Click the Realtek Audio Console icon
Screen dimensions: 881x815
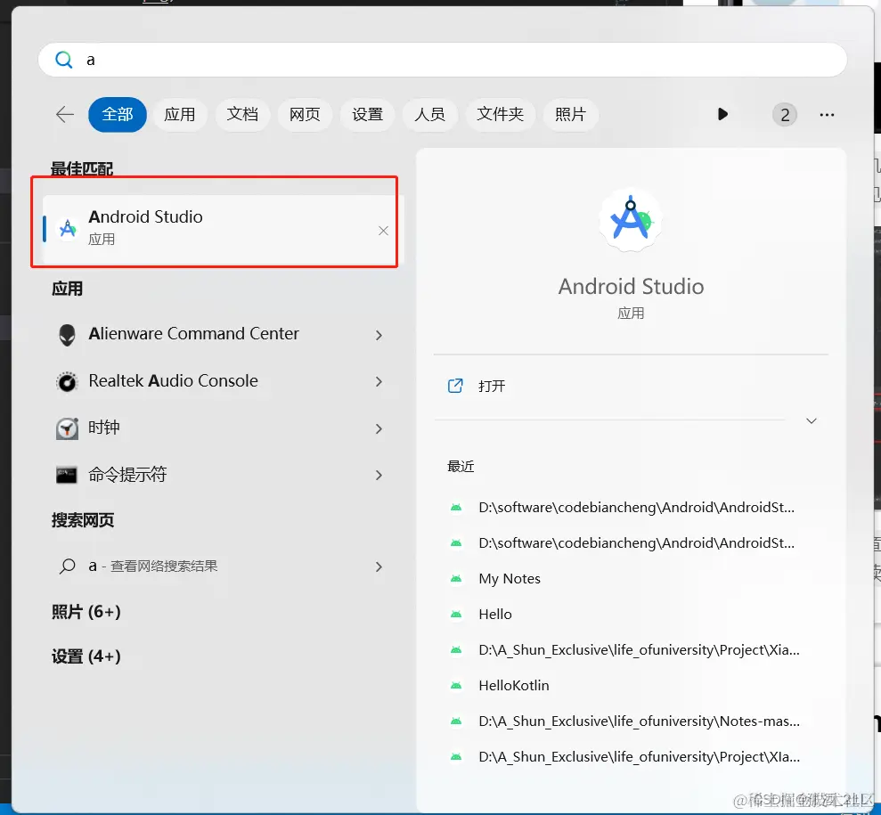[x=67, y=382]
